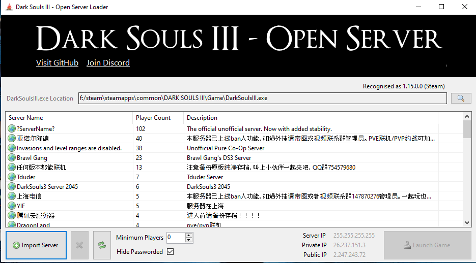Toggle the Hide Passworded checkbox

[171, 251]
